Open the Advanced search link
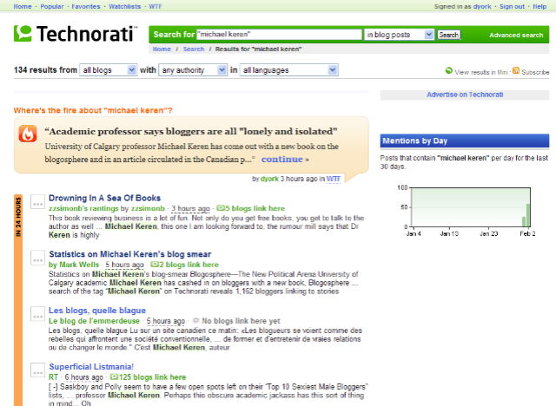The image size is (556, 406). pos(516,36)
